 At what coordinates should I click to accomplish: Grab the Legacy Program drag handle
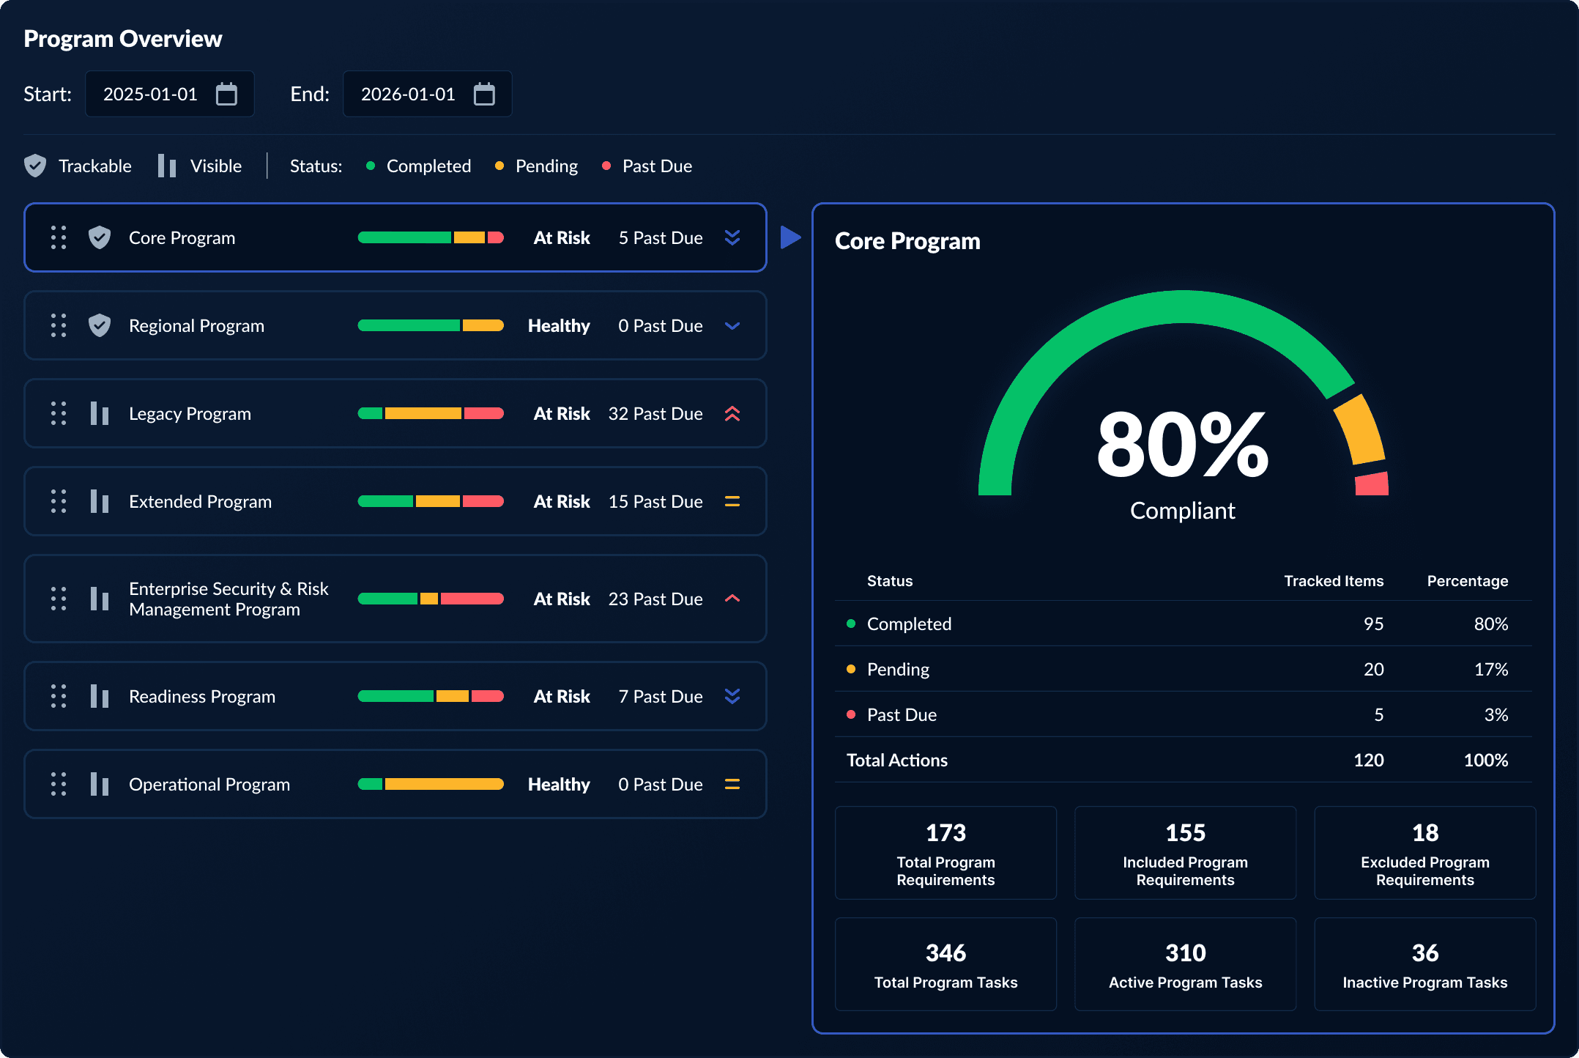point(59,413)
